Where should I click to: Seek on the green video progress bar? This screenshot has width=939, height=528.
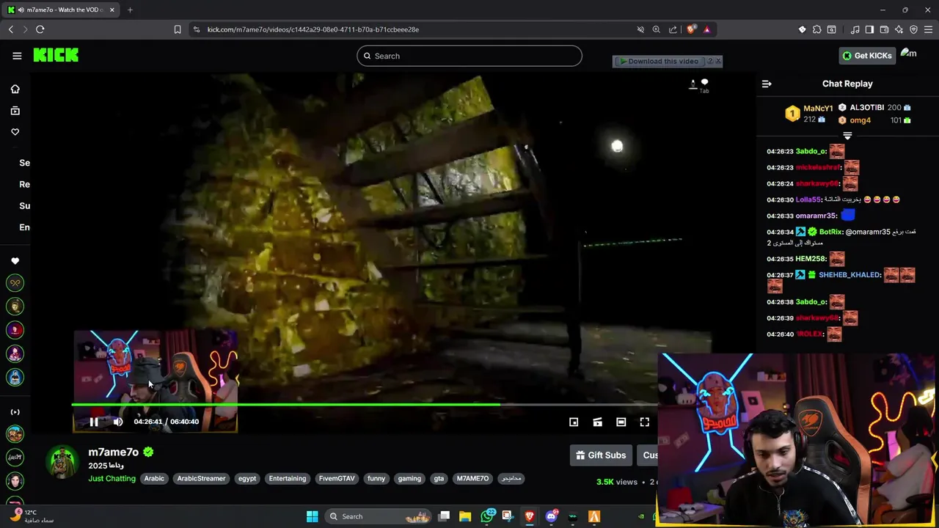coord(365,404)
